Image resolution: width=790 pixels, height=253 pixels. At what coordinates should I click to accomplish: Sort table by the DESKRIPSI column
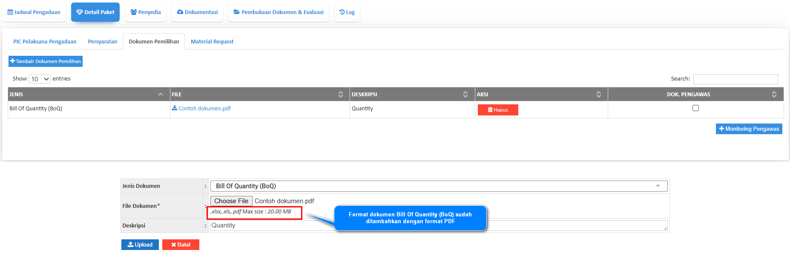465,95
